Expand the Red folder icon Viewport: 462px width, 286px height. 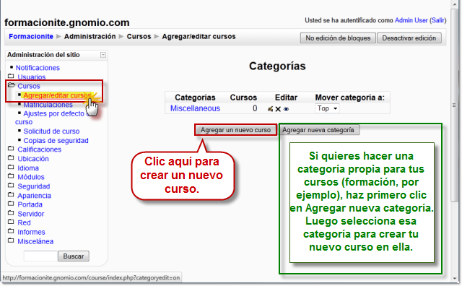[x=11, y=222]
